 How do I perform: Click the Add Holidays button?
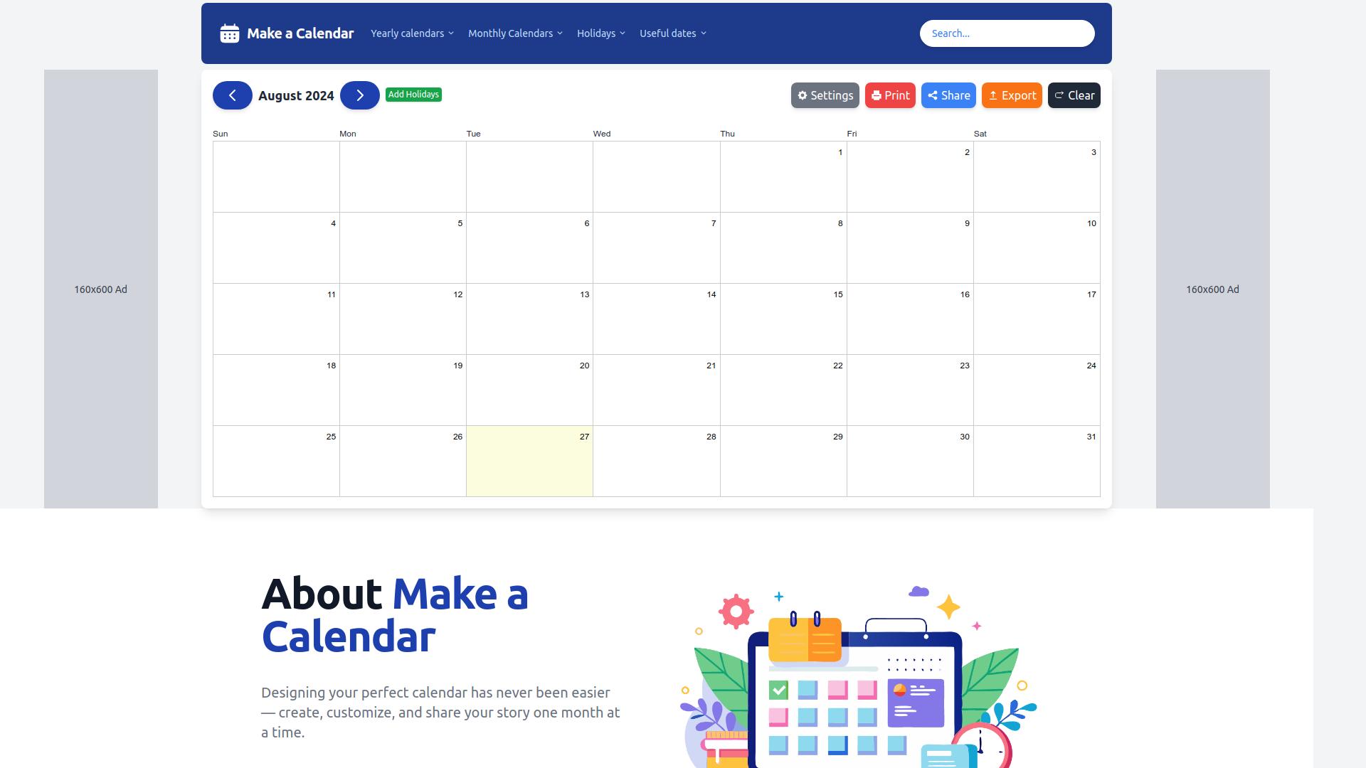(414, 95)
